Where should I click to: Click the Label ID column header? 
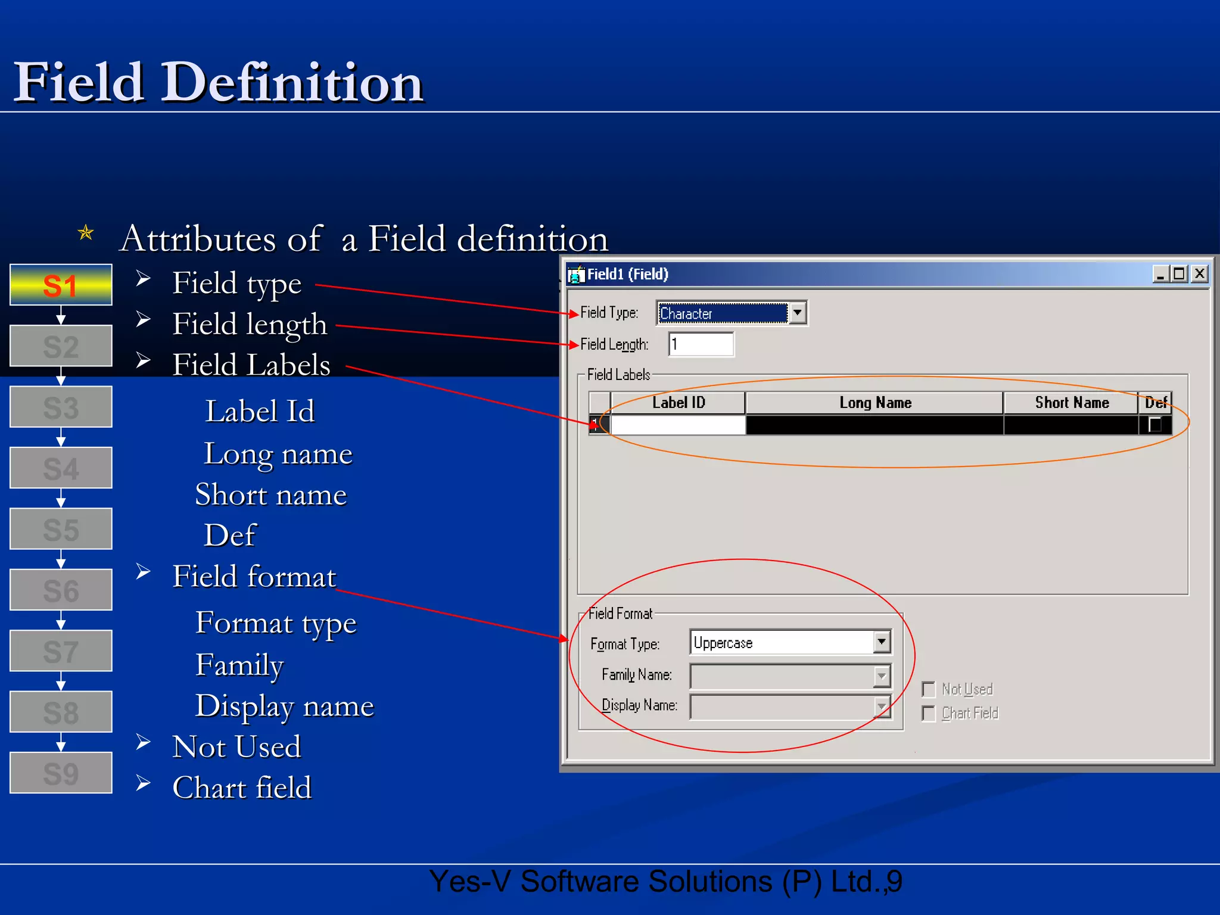click(x=678, y=403)
